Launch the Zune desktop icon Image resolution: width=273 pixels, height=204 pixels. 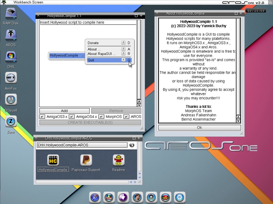coord(11,121)
